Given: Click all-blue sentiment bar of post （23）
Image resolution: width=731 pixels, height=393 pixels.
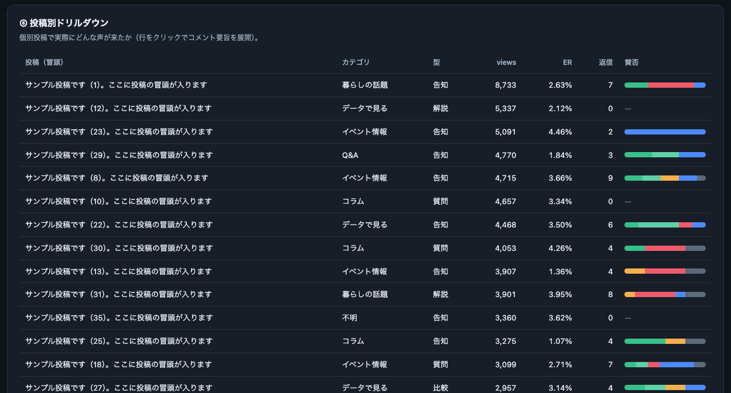Looking at the screenshot, I should (x=665, y=132).
